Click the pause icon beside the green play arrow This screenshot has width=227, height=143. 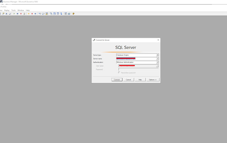[x=17, y=14]
